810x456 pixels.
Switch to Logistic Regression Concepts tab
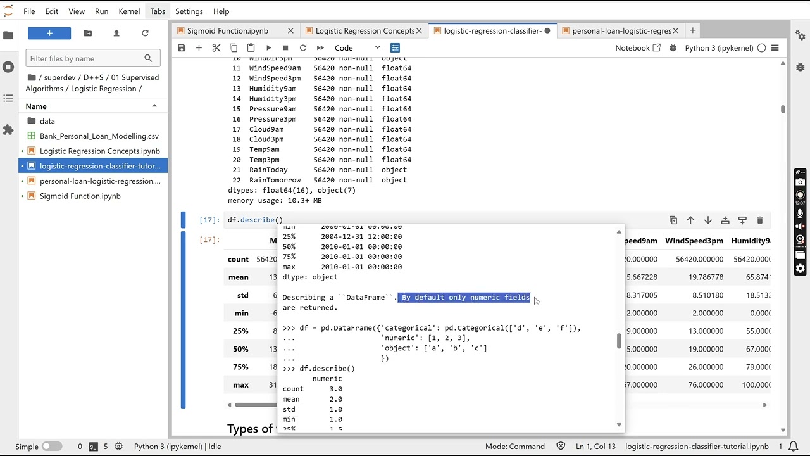point(365,30)
